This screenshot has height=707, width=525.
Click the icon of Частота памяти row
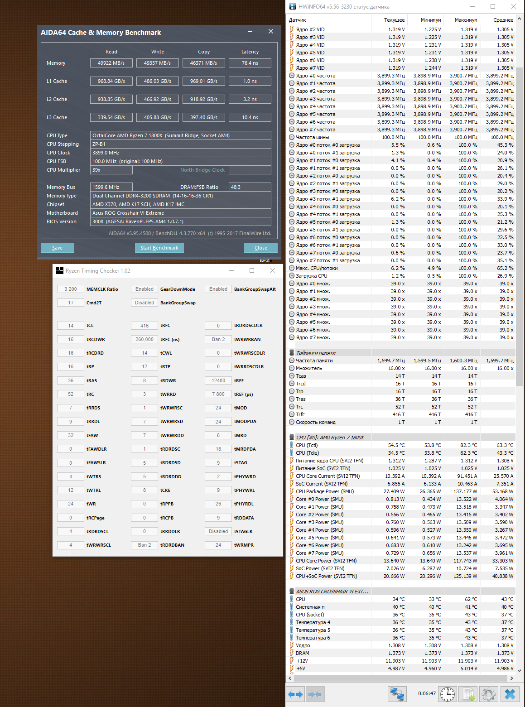click(292, 361)
